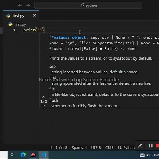The height and width of the screenshot is (159, 159).
Task: Show previous signature with up chevron
Action: click(x=44, y=97)
